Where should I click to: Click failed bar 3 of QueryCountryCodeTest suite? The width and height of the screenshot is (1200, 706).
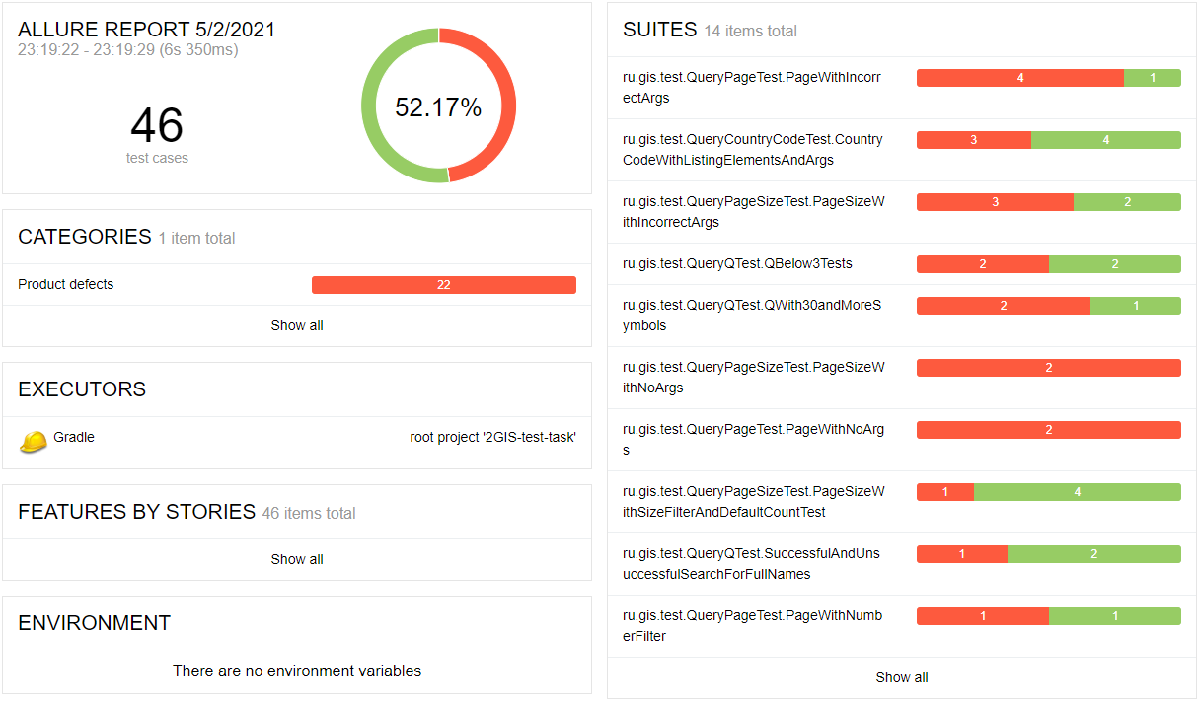click(x=974, y=140)
